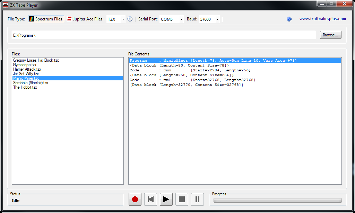Select the Program ManicMiner block row
Viewport: 355px width, 213px height.
pyautogui.click(x=235, y=60)
